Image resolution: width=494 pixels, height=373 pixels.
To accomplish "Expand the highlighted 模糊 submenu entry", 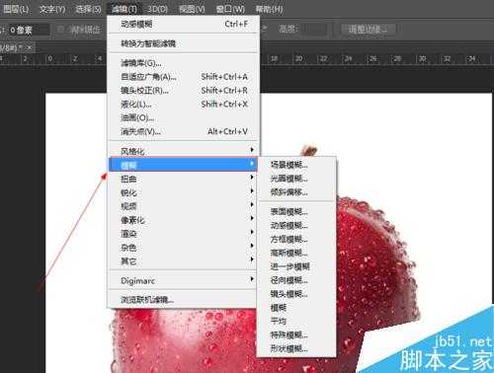I will pos(183,165).
